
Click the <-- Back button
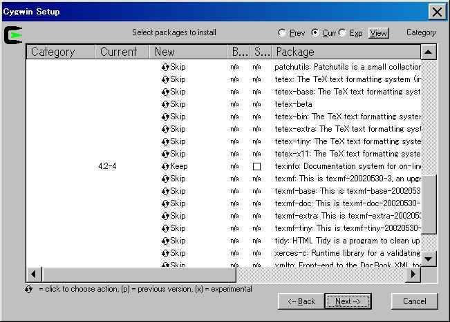pyautogui.click(x=301, y=301)
